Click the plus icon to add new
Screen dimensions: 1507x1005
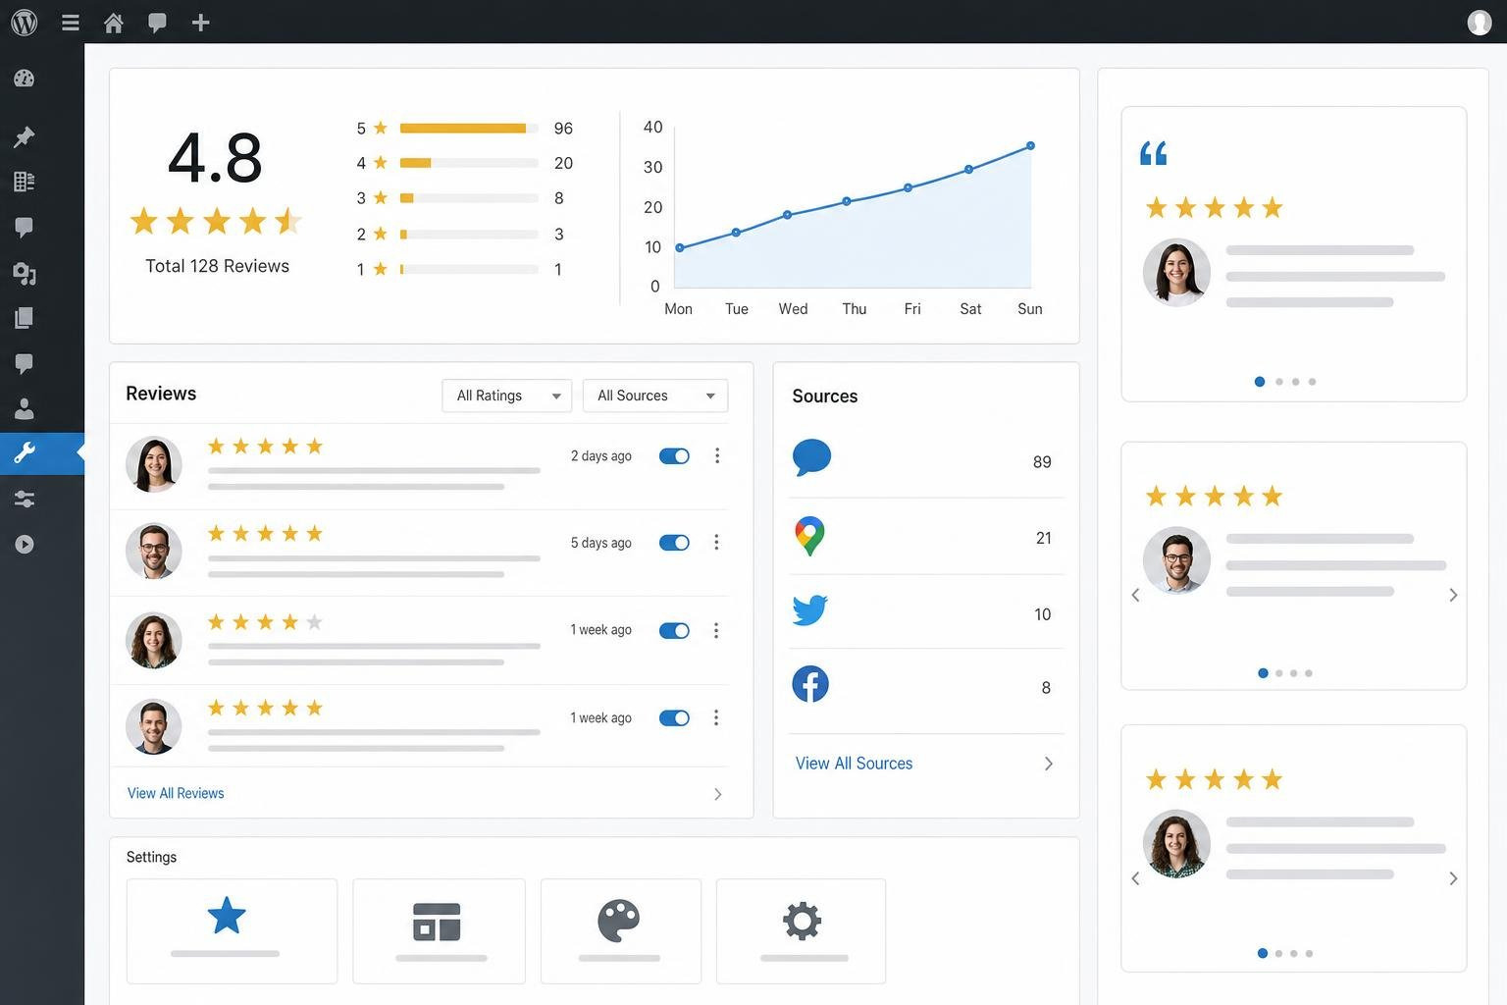click(200, 22)
